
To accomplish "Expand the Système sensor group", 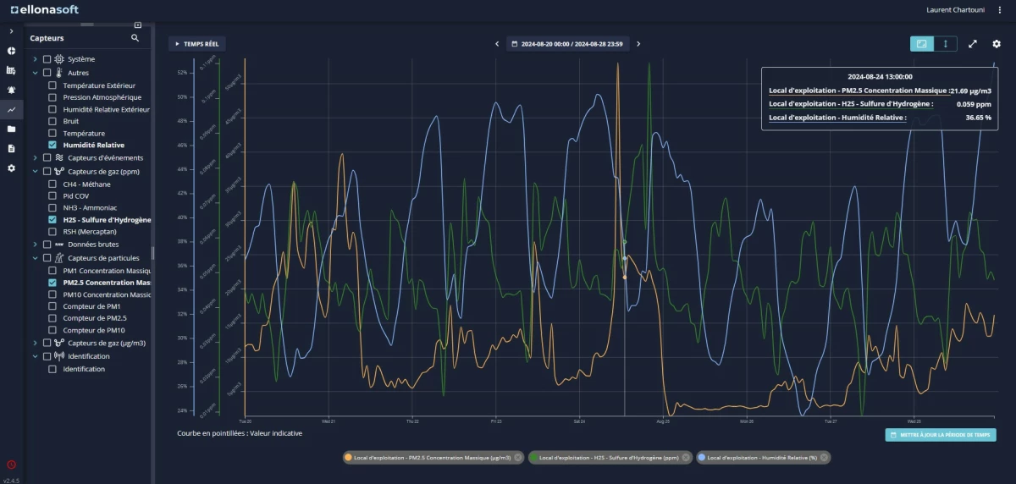I will click(x=35, y=59).
